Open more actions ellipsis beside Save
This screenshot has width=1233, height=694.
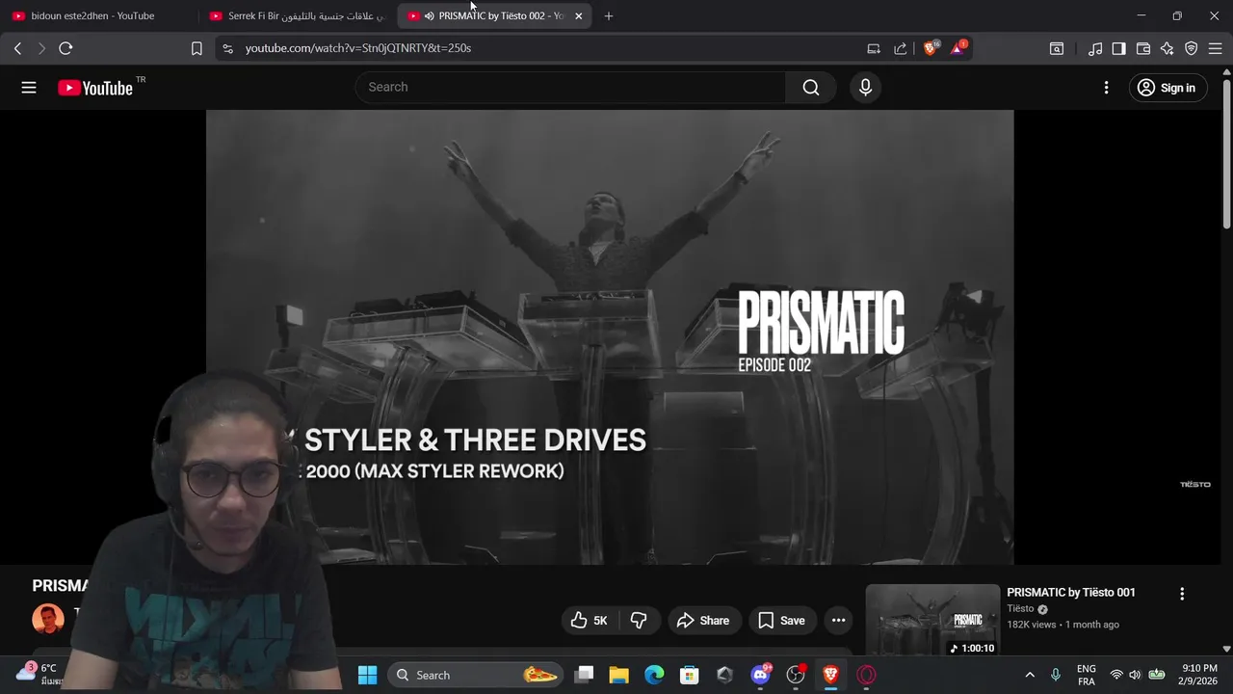pyautogui.click(x=838, y=621)
